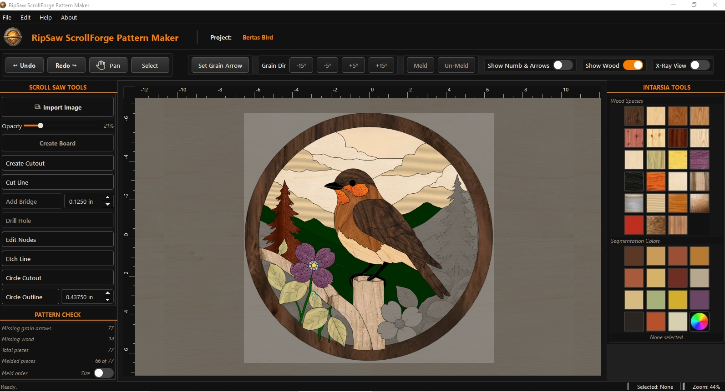The width and height of the screenshot is (725, 392).
Task: Turn off the Show Wood switch
Action: pos(633,65)
